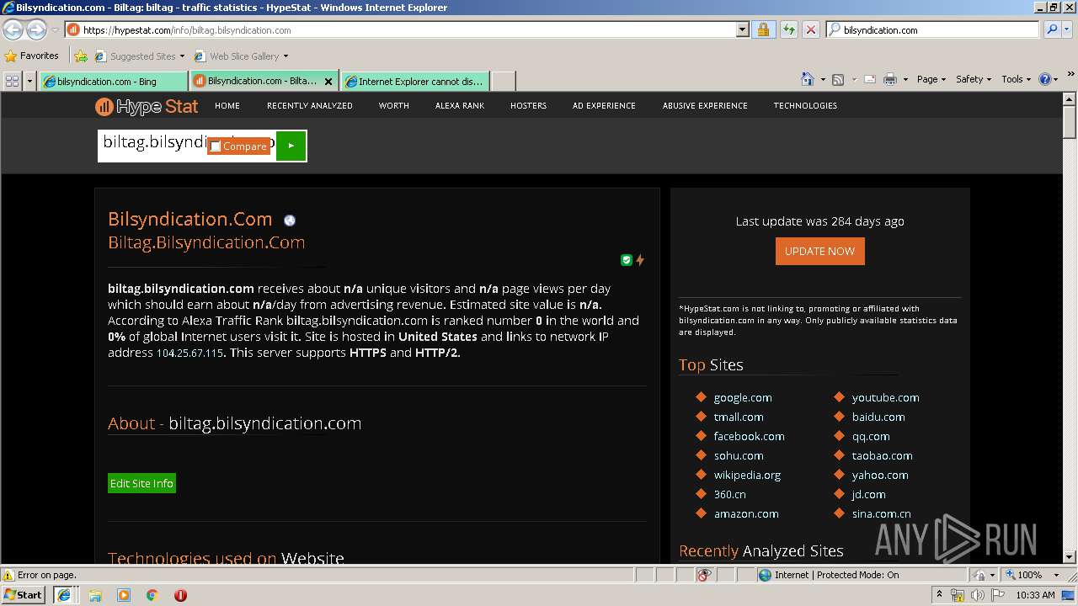Click the HypeStat domain input field

coord(187,146)
